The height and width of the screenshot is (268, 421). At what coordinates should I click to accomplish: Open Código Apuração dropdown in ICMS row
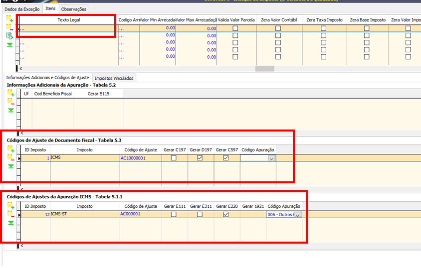pos(271,158)
